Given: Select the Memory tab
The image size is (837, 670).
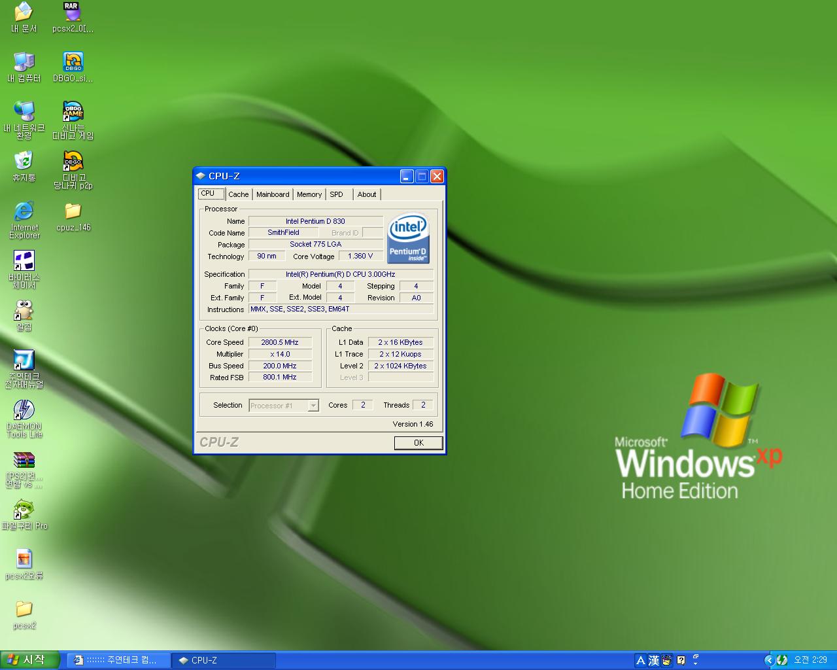Looking at the screenshot, I should pyautogui.click(x=309, y=194).
